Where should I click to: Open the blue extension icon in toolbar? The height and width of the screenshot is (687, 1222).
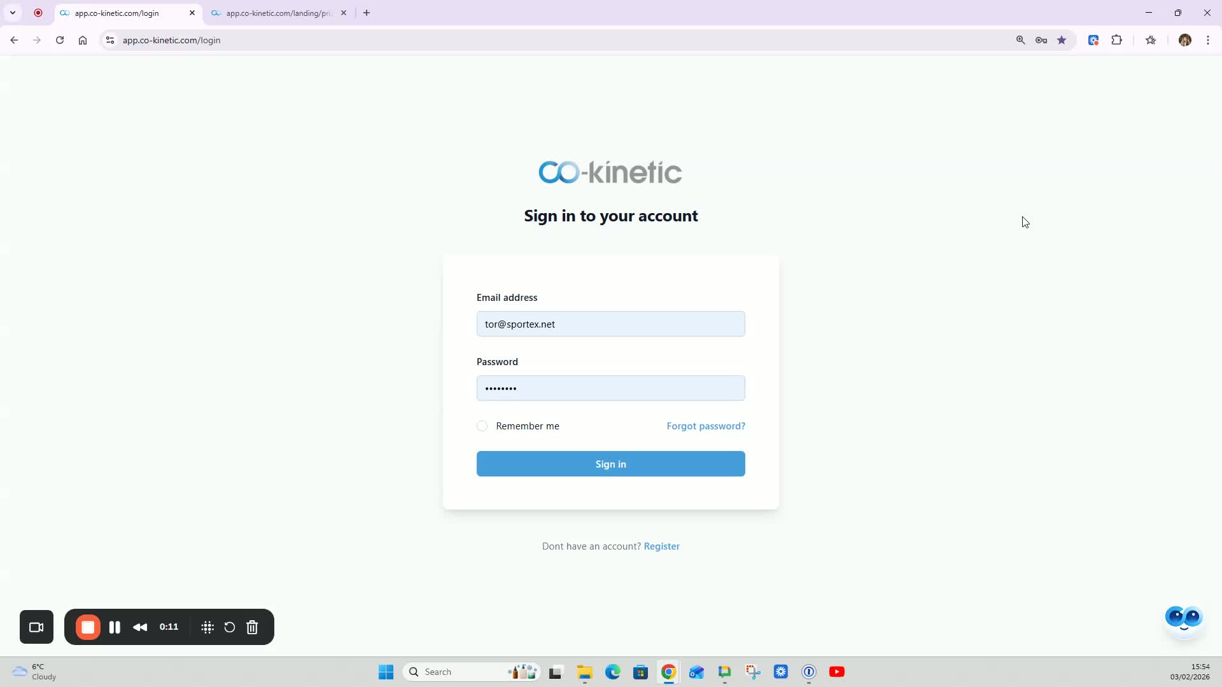[1093, 40]
